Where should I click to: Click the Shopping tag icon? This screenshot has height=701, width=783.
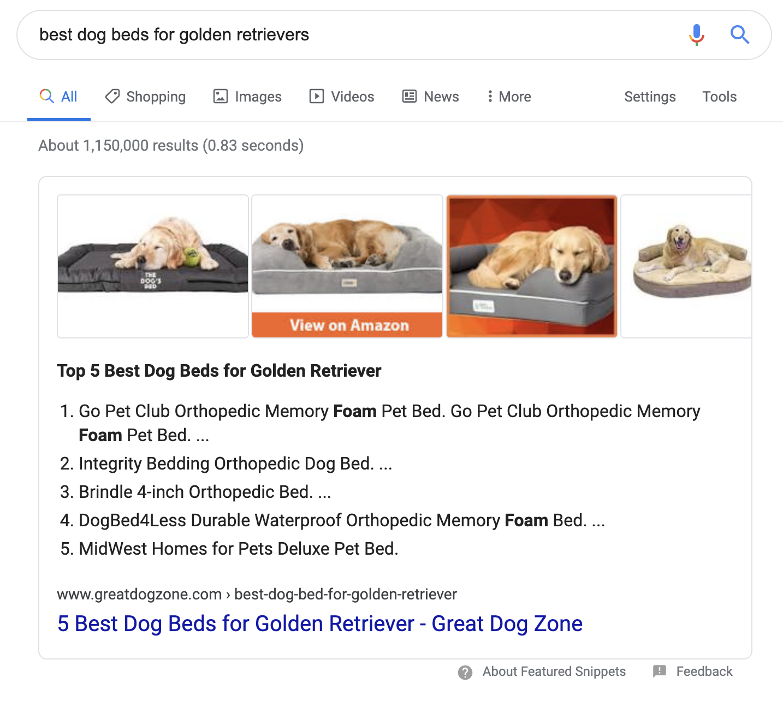[x=112, y=97]
